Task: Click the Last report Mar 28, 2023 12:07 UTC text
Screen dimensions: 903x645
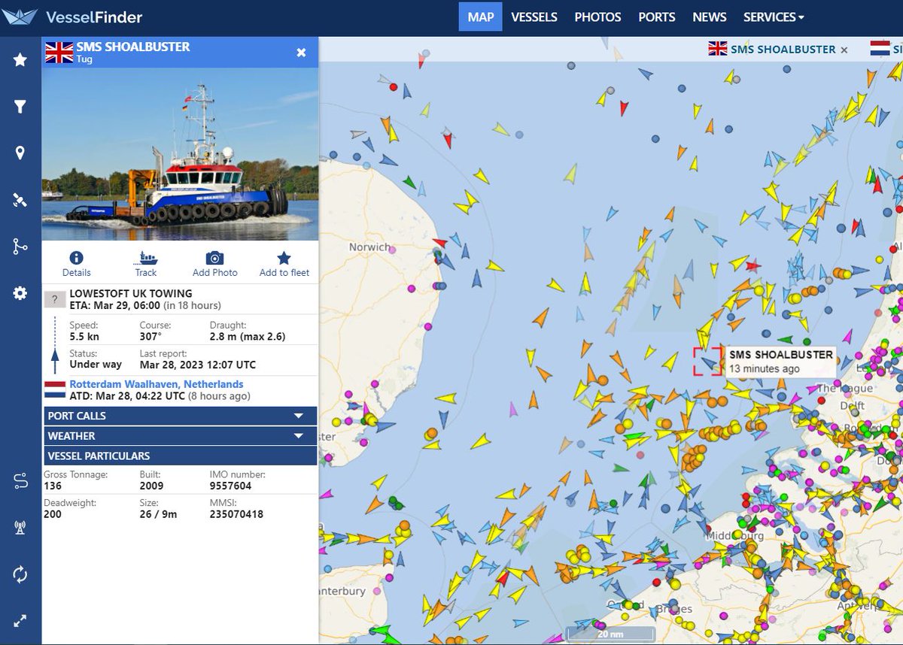Action: pos(198,365)
